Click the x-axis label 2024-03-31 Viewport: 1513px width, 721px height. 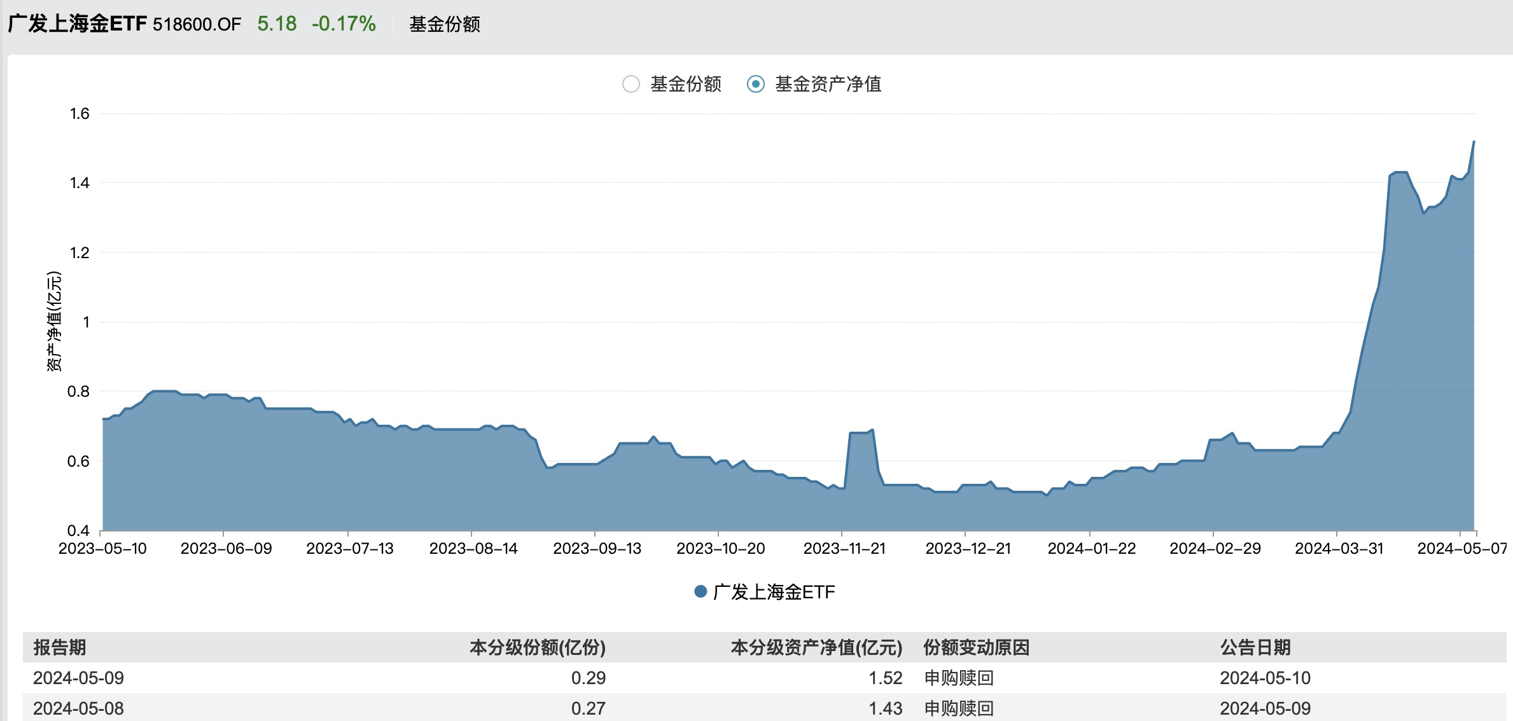click(1339, 549)
